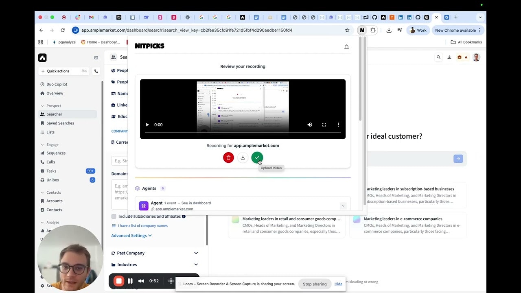Open Nitpicks notifications bell

346,47
